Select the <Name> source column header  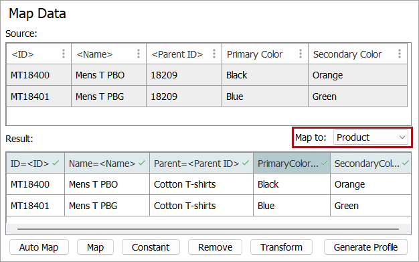point(108,54)
